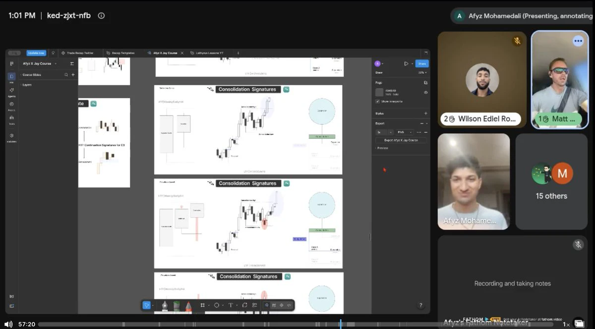Select Wilson Ediel video tile

482,80
